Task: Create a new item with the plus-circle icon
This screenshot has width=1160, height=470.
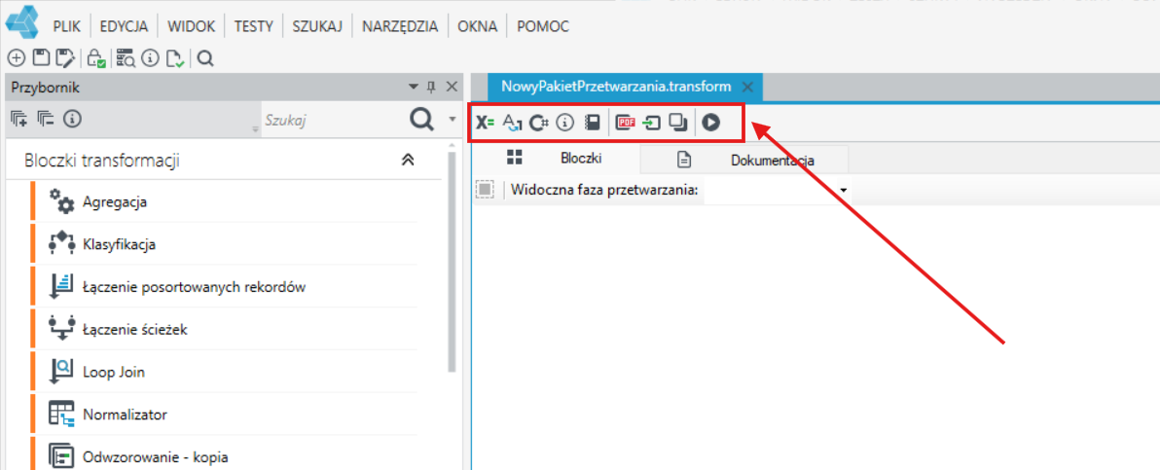Action: pyautogui.click(x=17, y=57)
